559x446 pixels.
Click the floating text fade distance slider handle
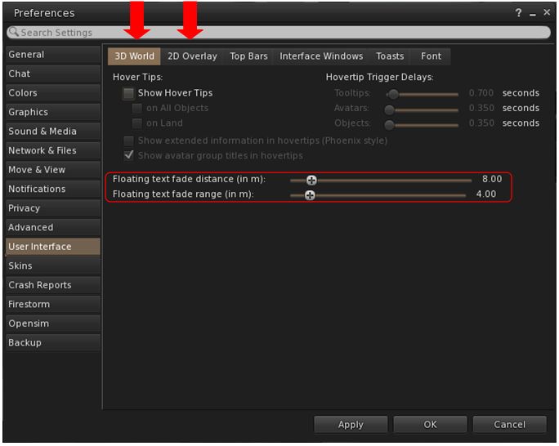[311, 180]
